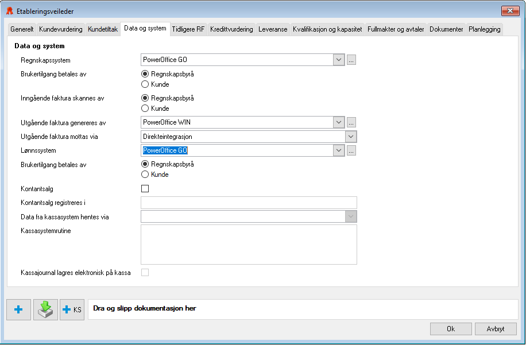The image size is (526, 345).
Task: Click the Regnskapssystem PowerOffice GO field
Action: tap(237, 60)
